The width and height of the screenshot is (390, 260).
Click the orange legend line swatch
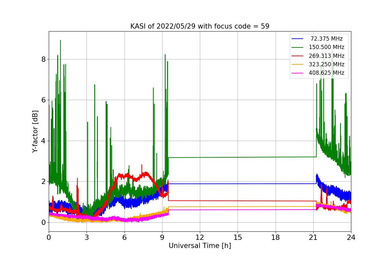pyautogui.click(x=297, y=64)
